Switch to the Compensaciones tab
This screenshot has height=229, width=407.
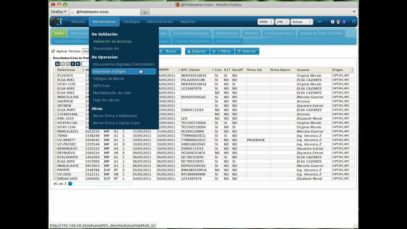pos(279,33)
